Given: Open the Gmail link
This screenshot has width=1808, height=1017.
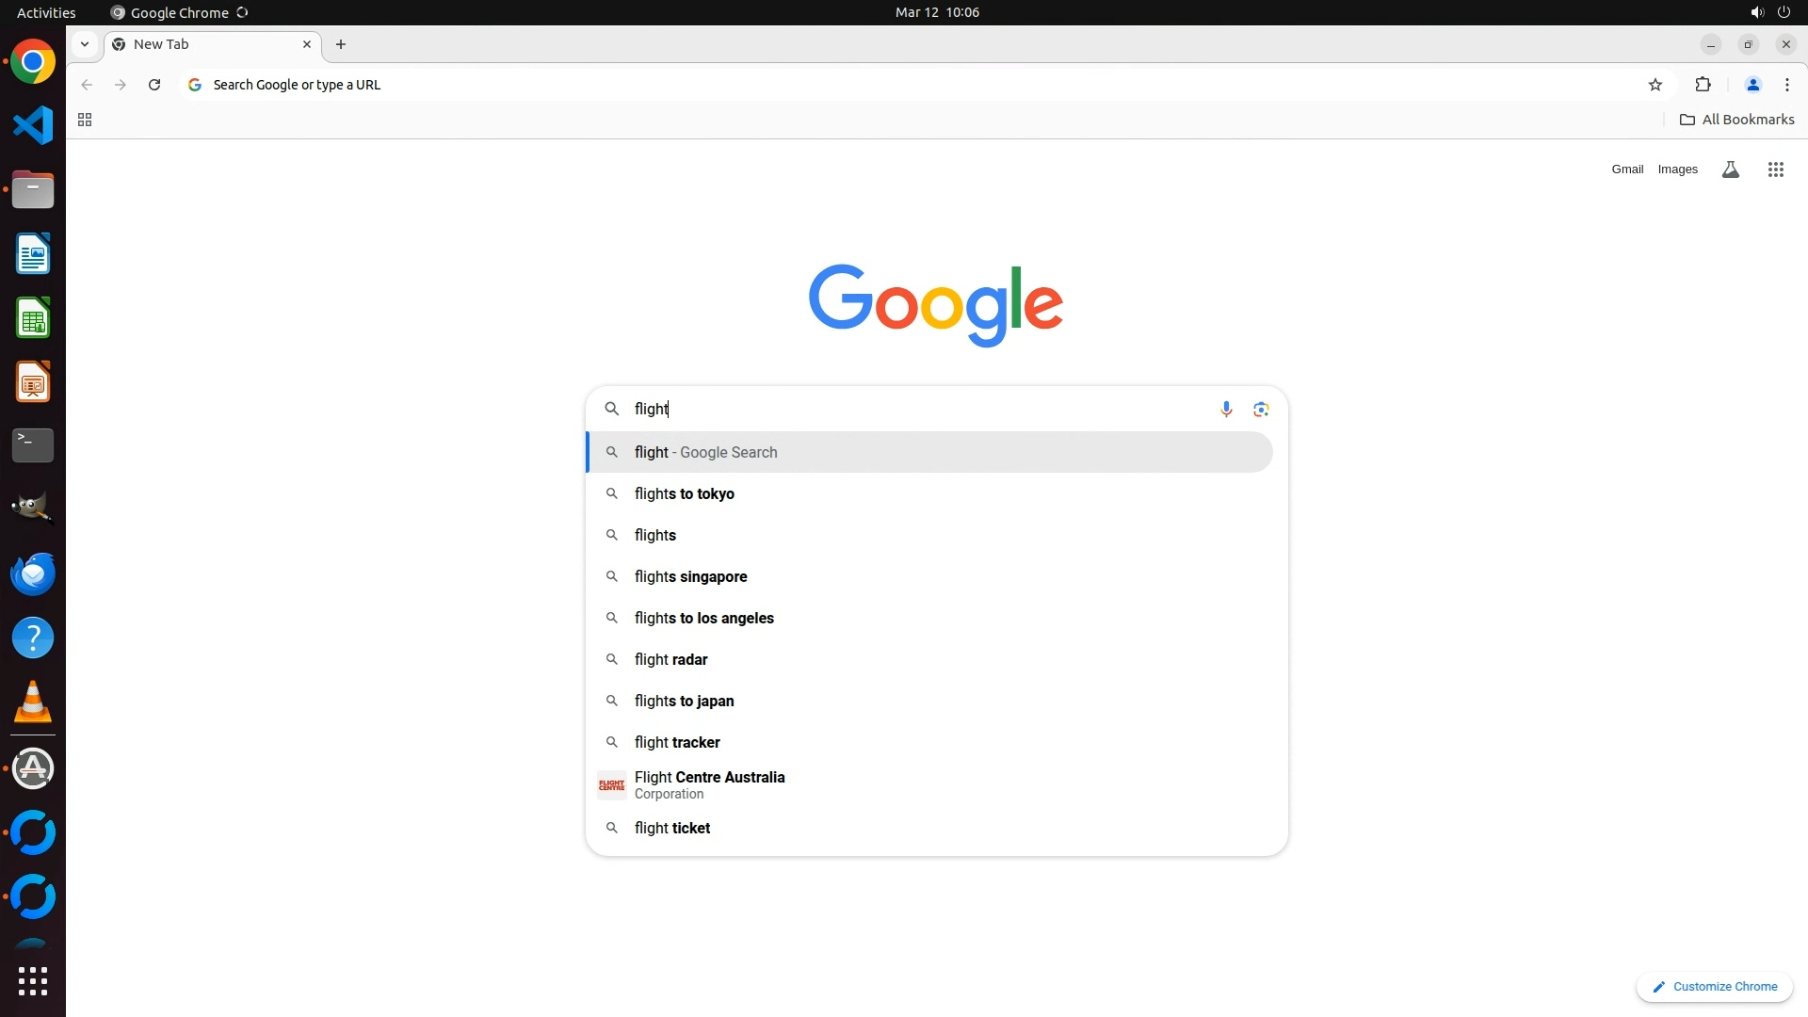Looking at the screenshot, I should pyautogui.click(x=1626, y=169).
